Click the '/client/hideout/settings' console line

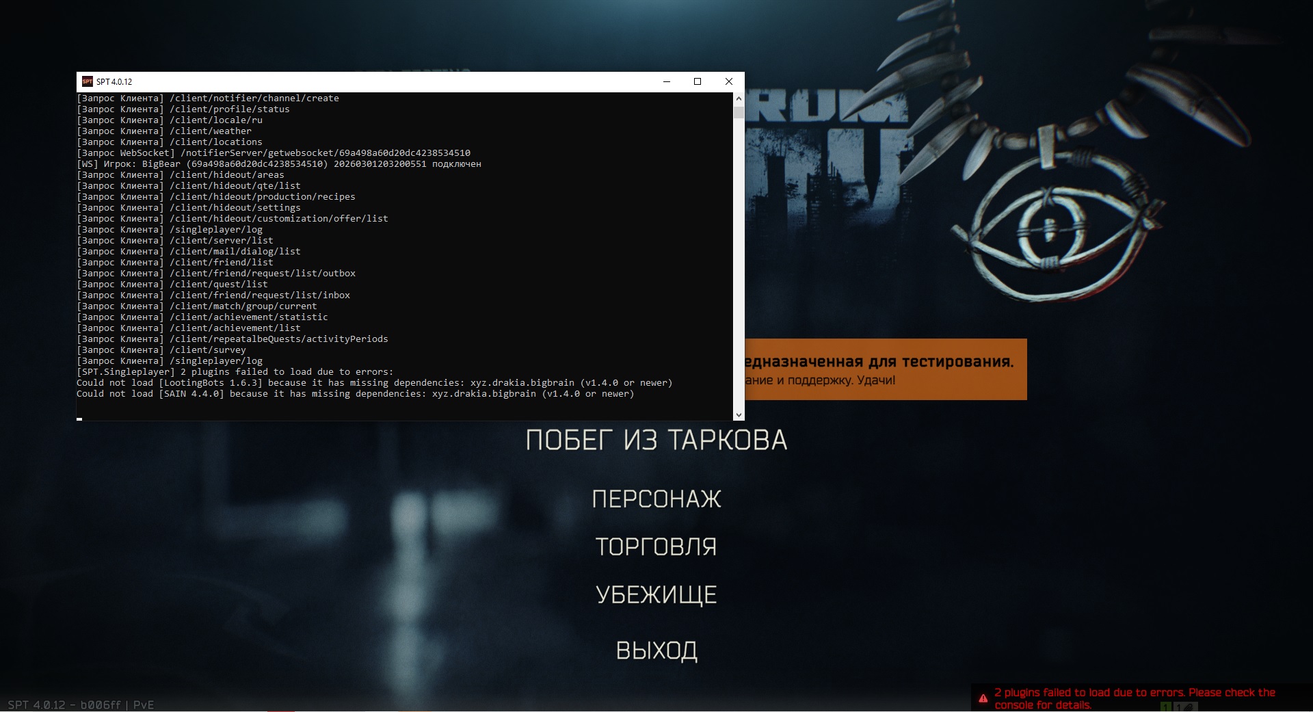click(x=189, y=208)
